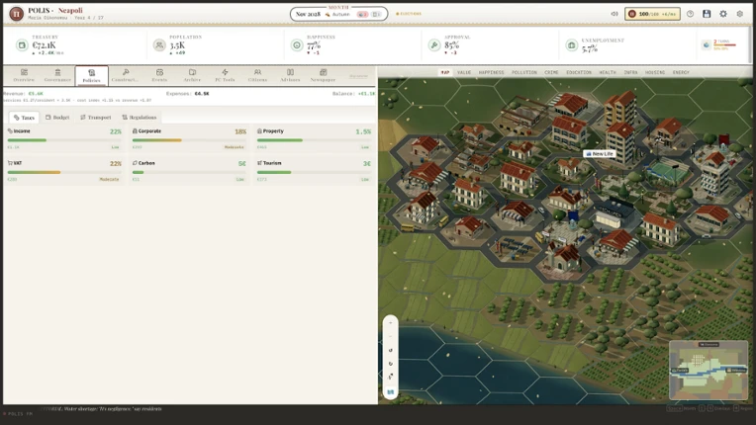The width and height of the screenshot is (756, 425).
Task: Switch to the Regulations tab
Action: [140, 118]
